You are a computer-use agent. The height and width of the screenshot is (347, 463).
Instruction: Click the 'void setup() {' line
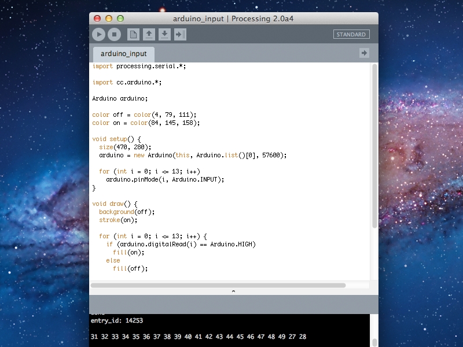(116, 139)
